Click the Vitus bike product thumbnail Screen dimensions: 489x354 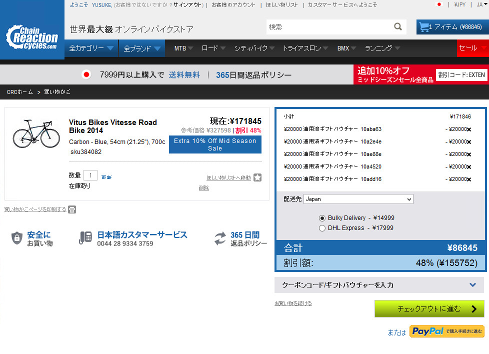(36, 133)
